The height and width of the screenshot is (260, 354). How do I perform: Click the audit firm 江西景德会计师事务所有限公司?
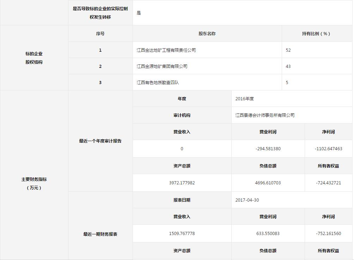[265, 115]
